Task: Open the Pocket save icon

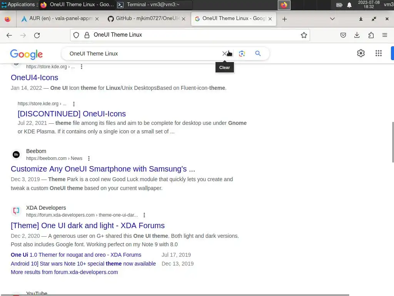Action: click(343, 35)
